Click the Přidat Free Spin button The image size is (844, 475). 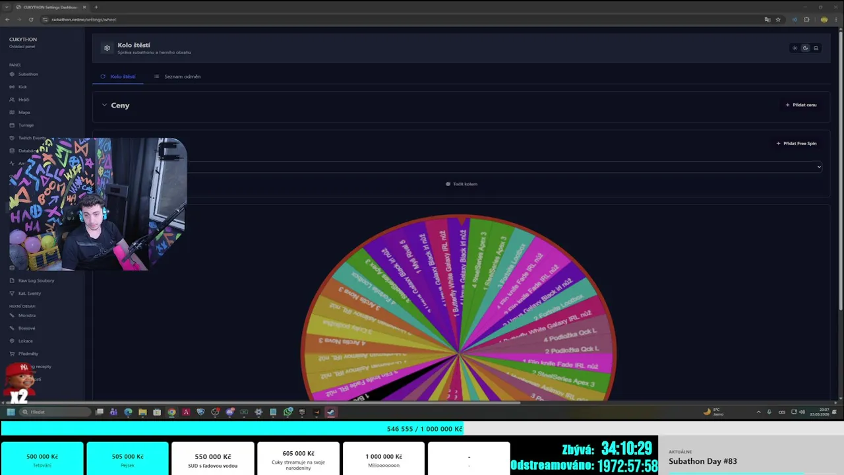point(797,143)
